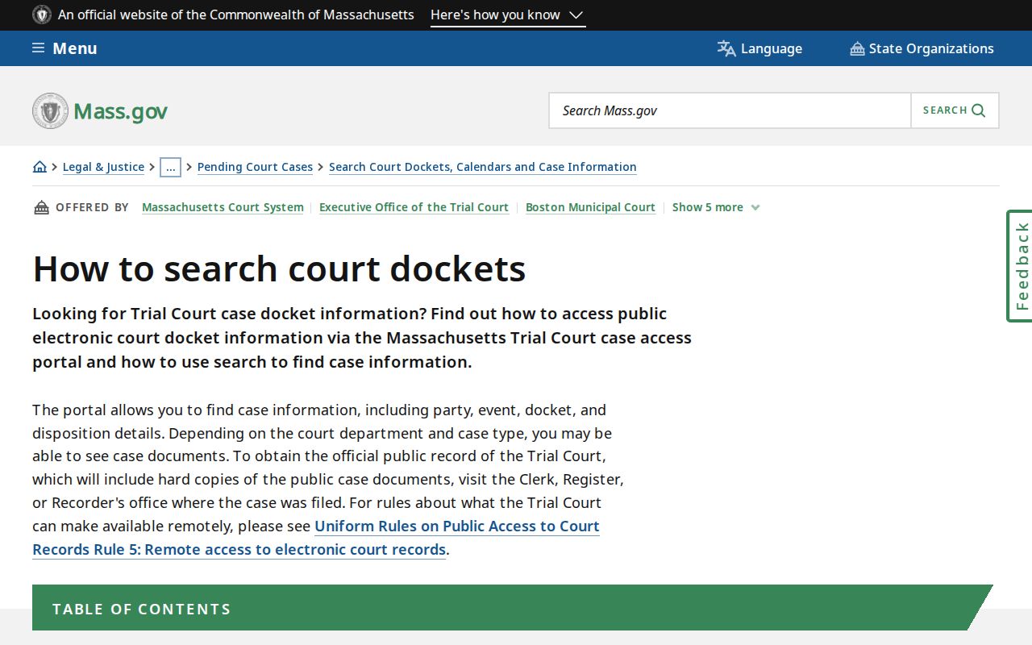
Task: Open Boston Municipal Court link
Action: click(x=590, y=207)
